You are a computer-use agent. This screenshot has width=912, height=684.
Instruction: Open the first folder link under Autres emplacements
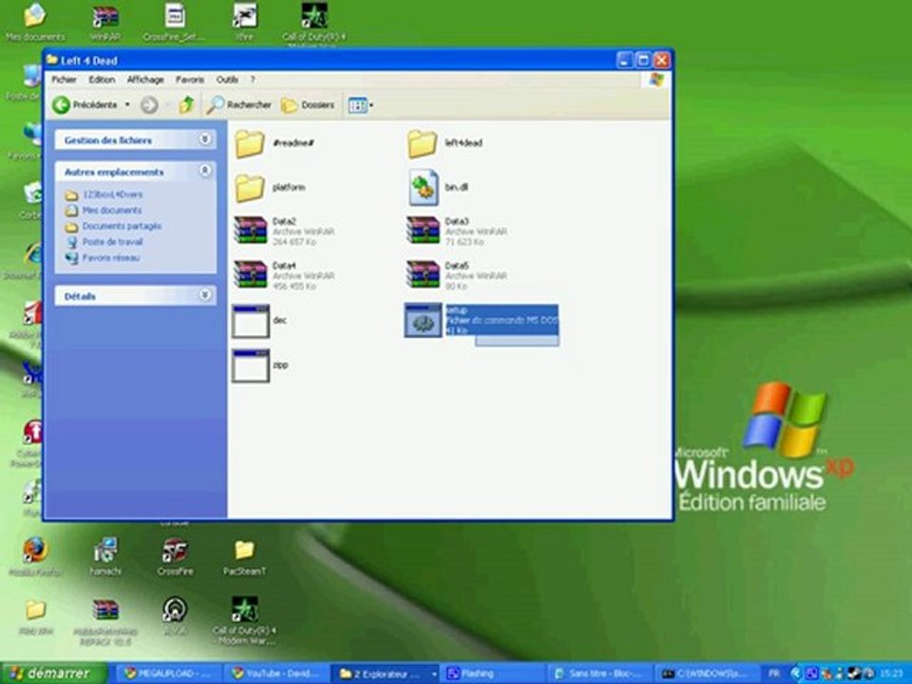(112, 195)
